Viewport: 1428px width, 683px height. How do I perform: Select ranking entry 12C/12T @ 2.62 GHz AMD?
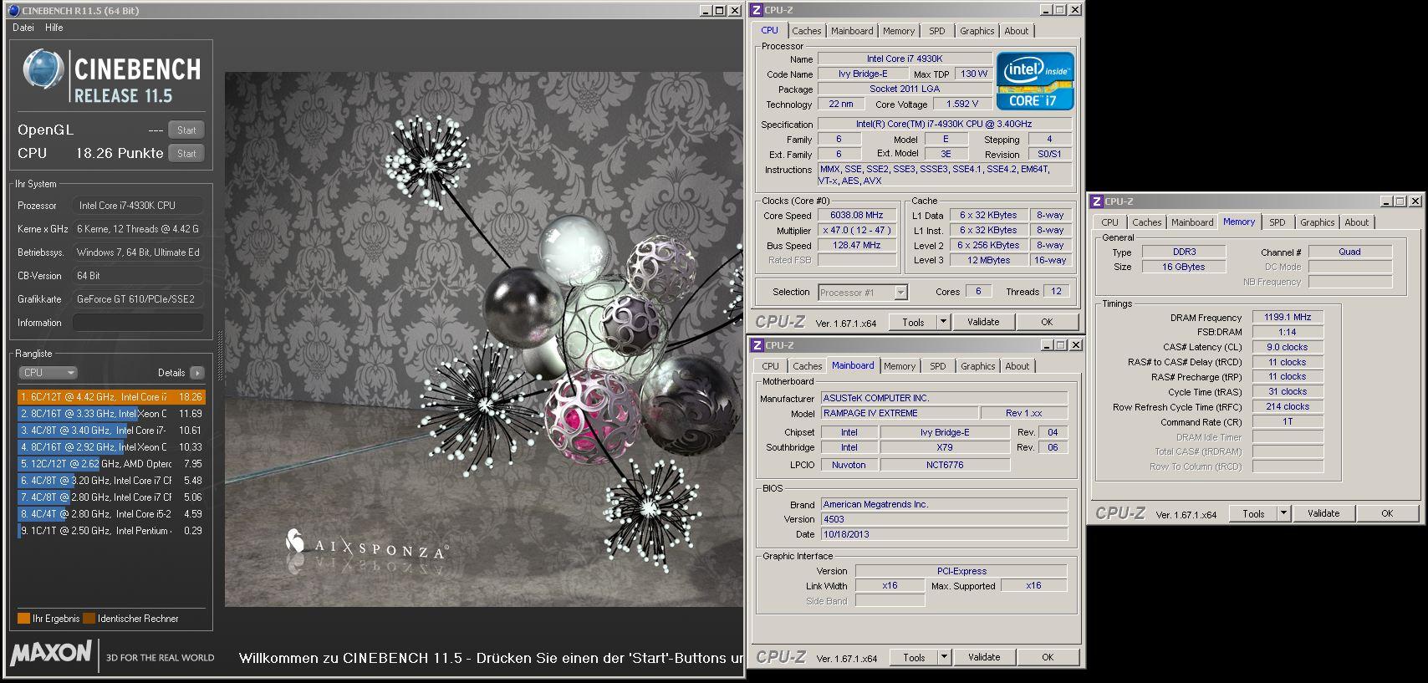tap(111, 464)
